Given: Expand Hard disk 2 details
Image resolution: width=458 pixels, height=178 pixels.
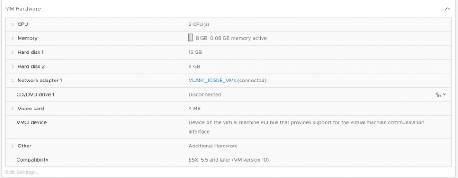Looking at the screenshot, I should 13,67.
